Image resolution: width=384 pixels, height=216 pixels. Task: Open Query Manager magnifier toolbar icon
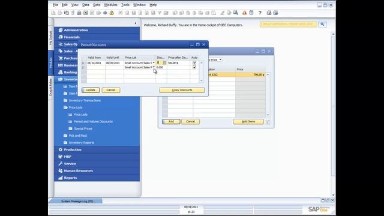click(236, 13)
